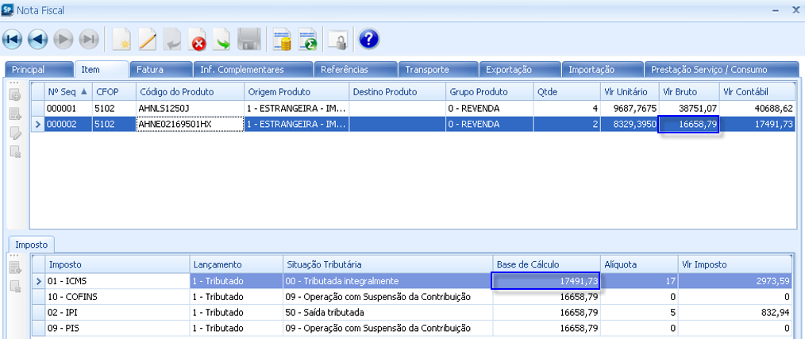Click the pencil edit record icon
Image resolution: width=805 pixels, height=339 pixels.
point(148,39)
